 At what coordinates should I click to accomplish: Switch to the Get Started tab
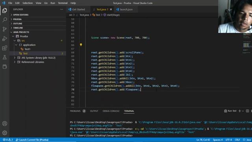(78, 9)
